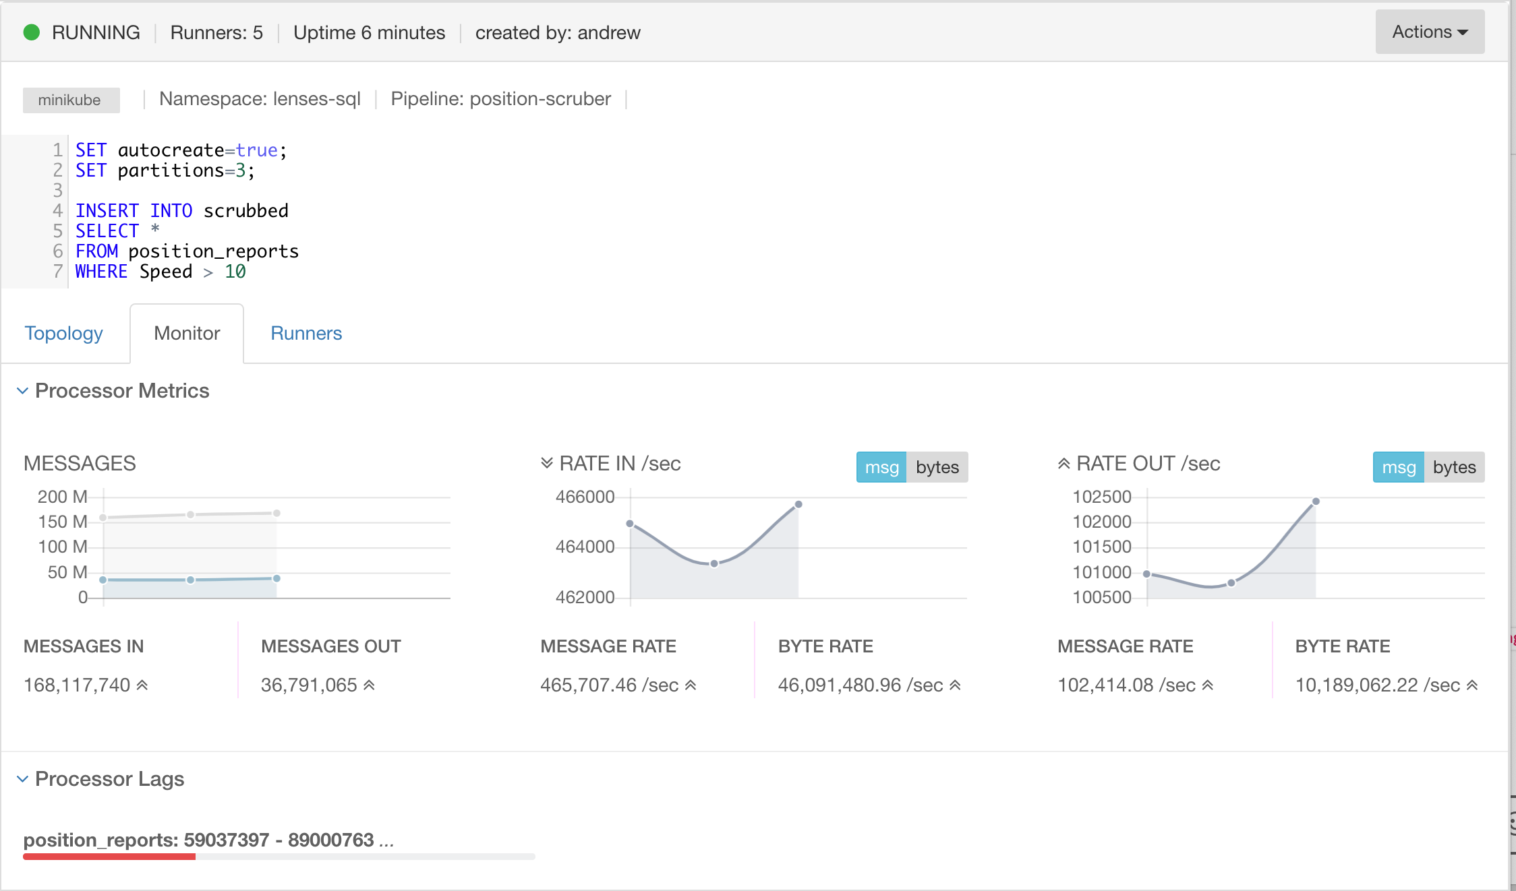This screenshot has height=891, width=1516.
Task: Select msg mode on the RATE OUT chart
Action: coord(1398,467)
